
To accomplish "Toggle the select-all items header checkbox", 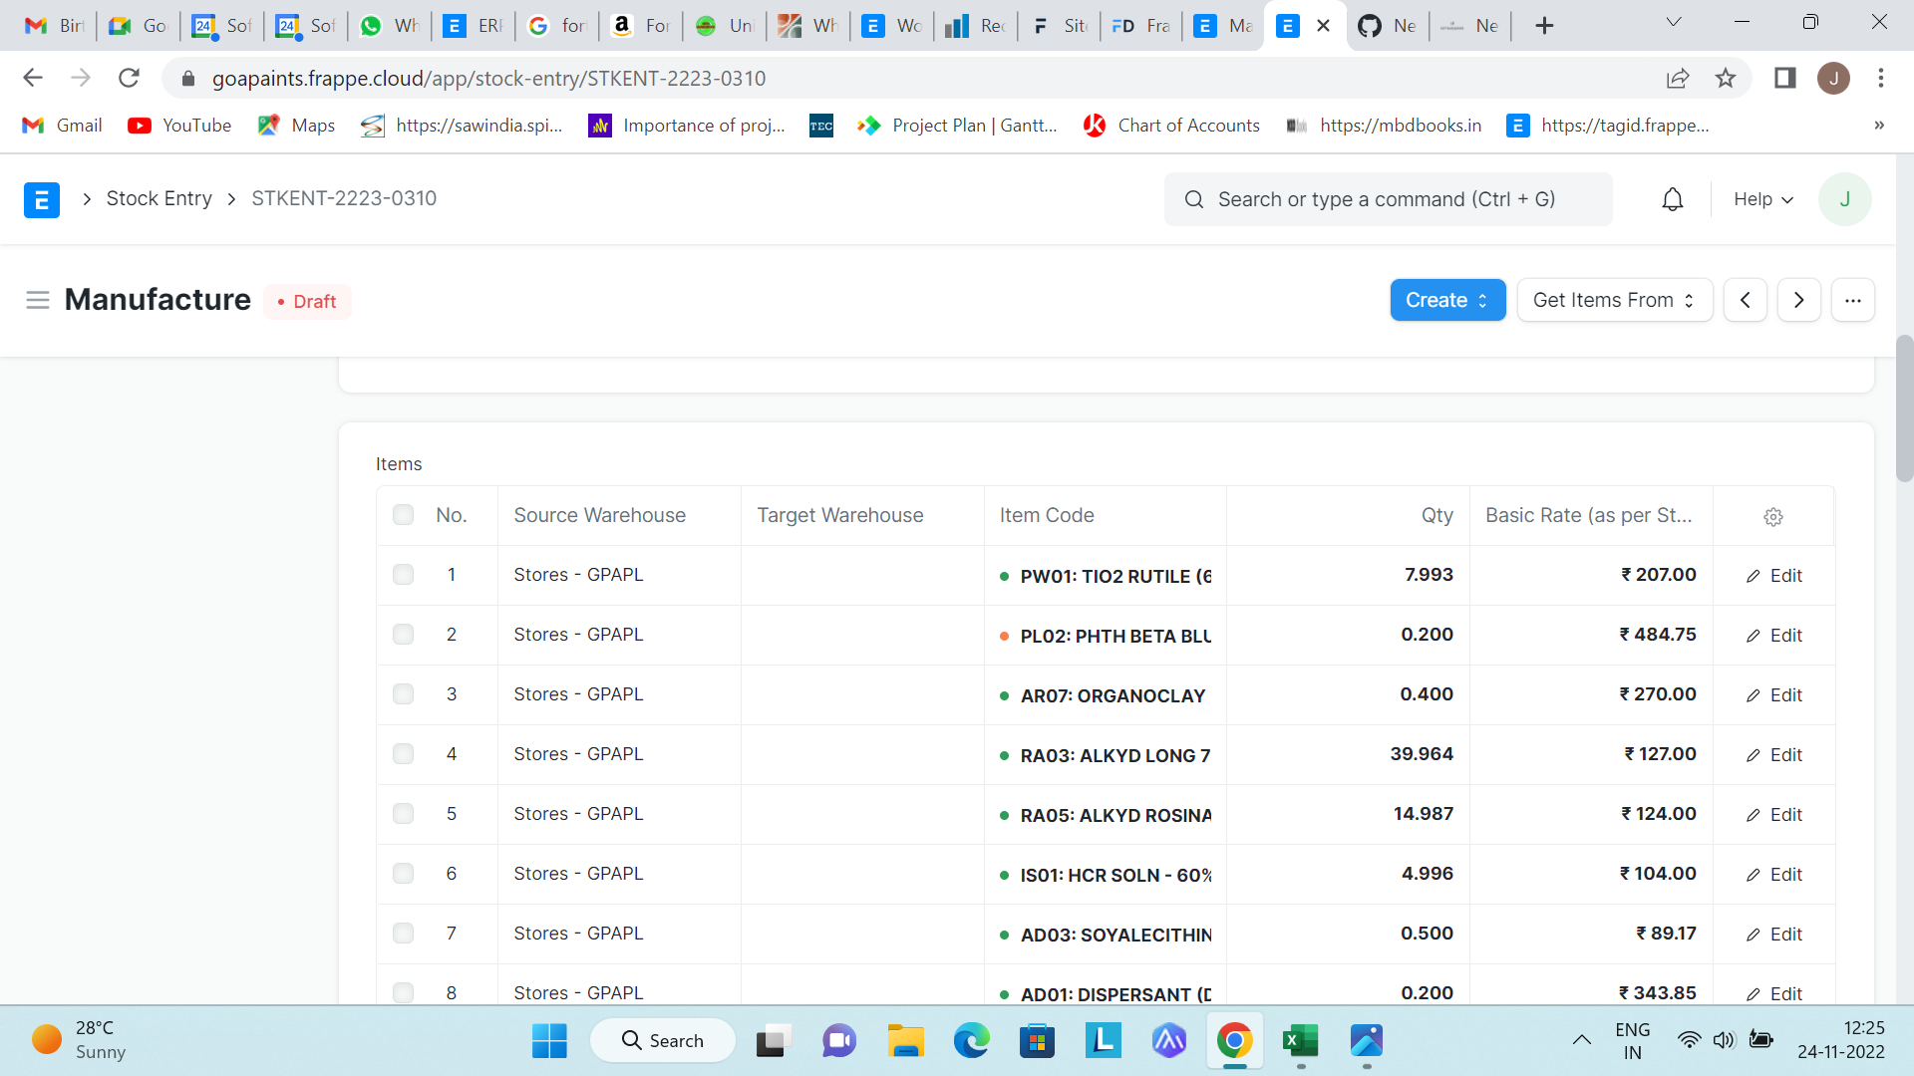I will point(403,515).
